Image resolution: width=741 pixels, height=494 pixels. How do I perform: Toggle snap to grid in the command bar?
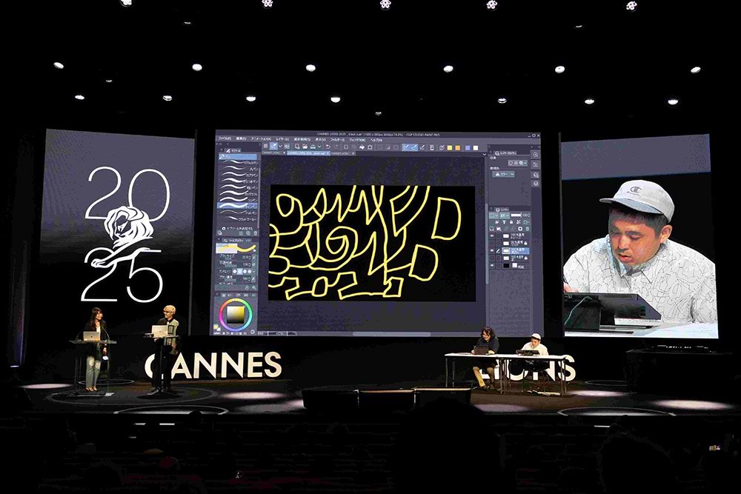(422, 147)
